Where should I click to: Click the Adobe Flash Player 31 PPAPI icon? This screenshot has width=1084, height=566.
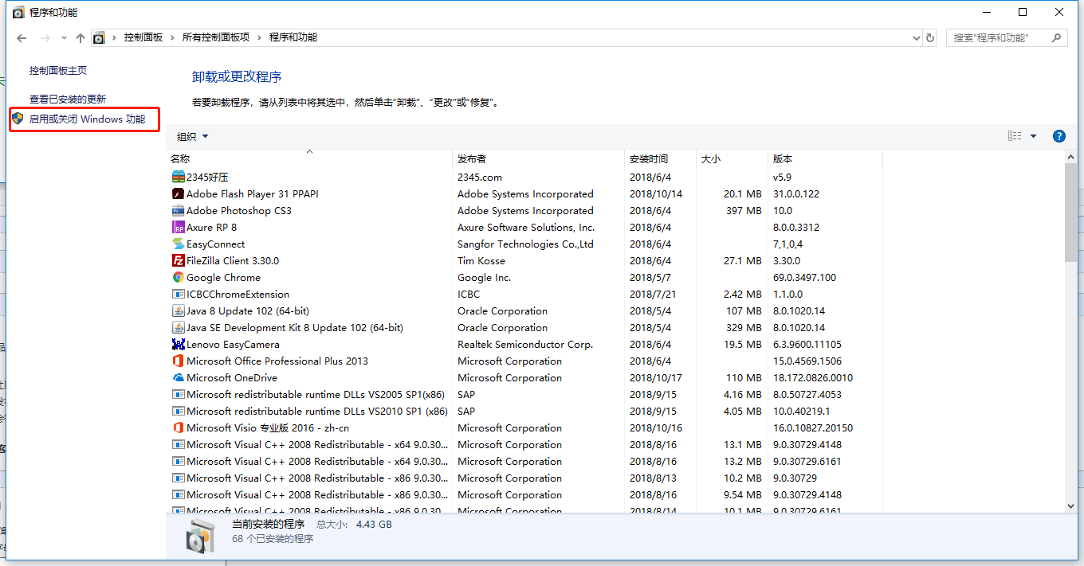pos(178,193)
